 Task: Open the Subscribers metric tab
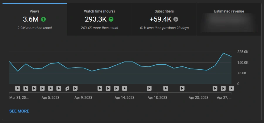pyautogui.click(x=164, y=19)
